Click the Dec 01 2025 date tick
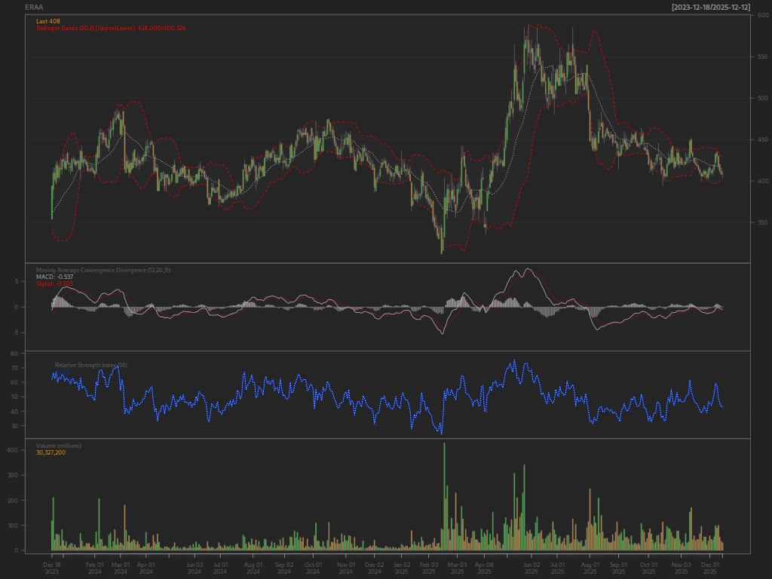Screen dimensions: 772x579 pyautogui.click(x=710, y=568)
